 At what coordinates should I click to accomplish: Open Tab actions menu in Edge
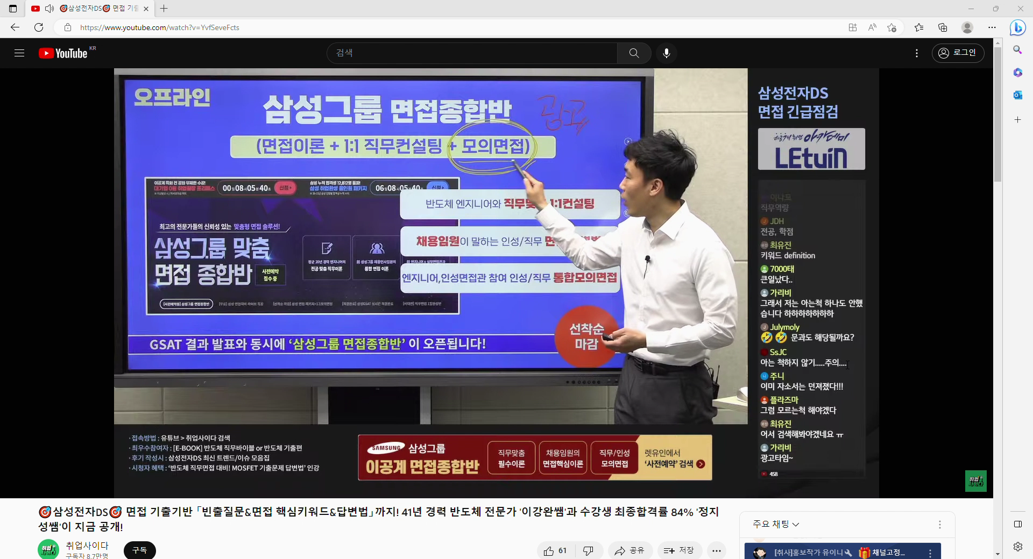(13, 9)
